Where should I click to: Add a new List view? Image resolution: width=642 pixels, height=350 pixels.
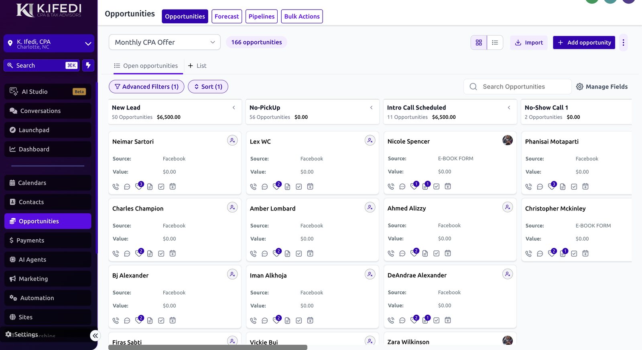197,66
